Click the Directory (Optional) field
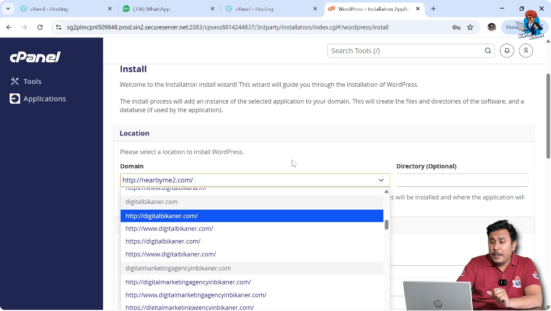 pos(462,180)
